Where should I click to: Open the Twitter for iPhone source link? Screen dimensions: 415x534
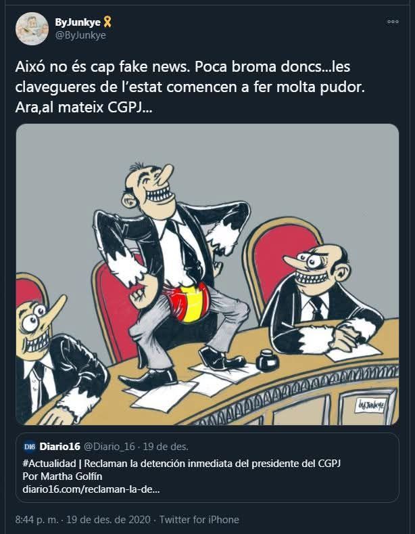[199, 520]
